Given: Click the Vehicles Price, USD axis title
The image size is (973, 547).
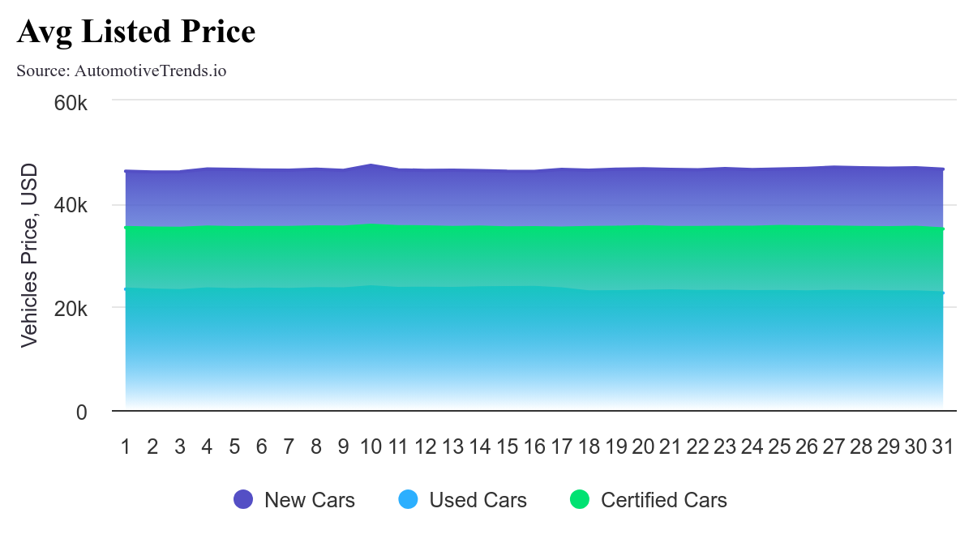Looking at the screenshot, I should click(x=29, y=255).
